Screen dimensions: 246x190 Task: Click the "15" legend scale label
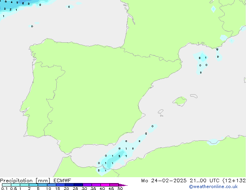[57, 188]
